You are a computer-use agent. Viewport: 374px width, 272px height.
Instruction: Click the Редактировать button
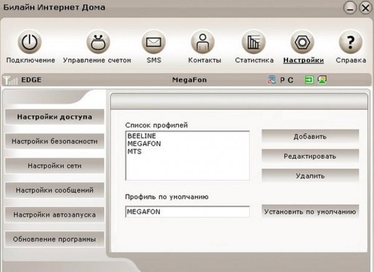tap(310, 156)
